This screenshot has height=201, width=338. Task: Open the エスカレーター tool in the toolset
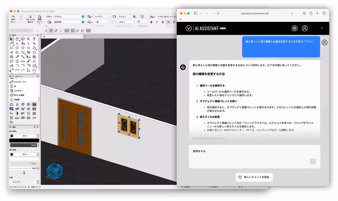17,82
